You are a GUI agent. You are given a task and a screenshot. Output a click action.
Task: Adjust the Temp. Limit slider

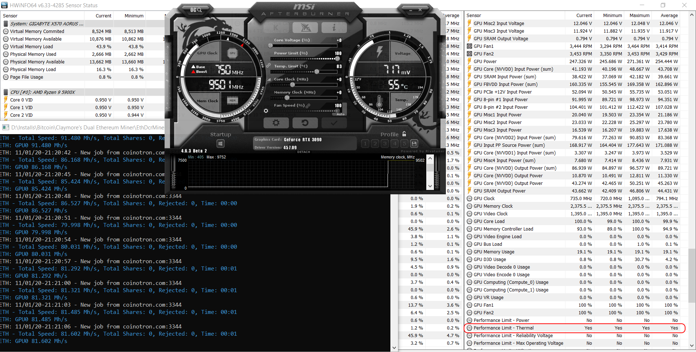304,72
